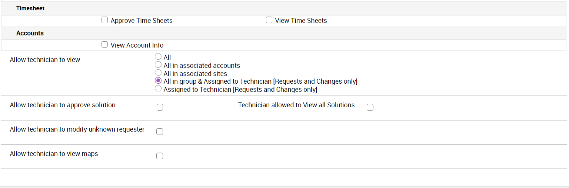Click the Accounts section header
The height and width of the screenshot is (188, 569).
coord(30,33)
